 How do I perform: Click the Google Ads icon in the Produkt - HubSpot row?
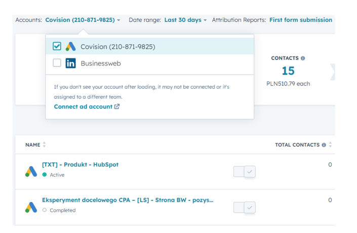(x=31, y=172)
